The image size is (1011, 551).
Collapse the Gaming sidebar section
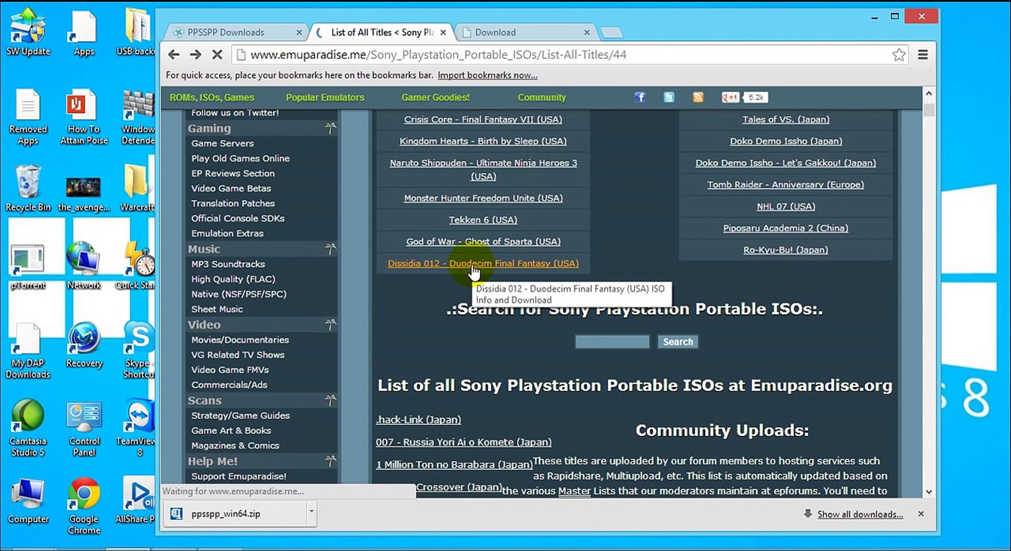coord(331,128)
